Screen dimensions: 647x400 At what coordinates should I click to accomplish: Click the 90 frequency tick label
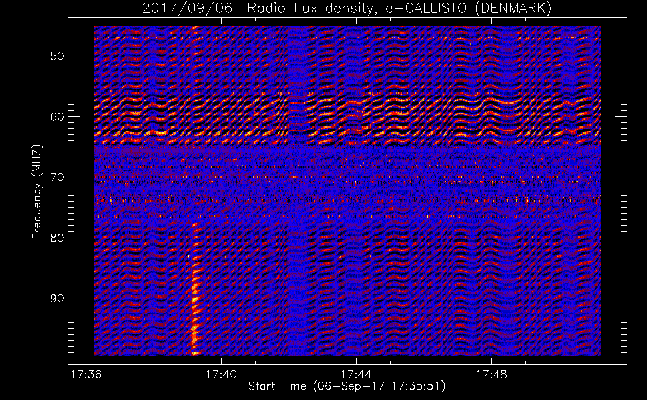[x=58, y=298]
